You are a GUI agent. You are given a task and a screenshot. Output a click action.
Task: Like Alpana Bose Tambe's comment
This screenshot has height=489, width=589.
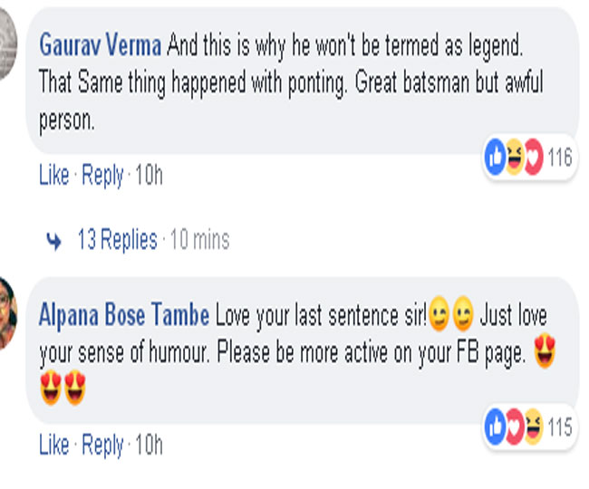pos(53,445)
